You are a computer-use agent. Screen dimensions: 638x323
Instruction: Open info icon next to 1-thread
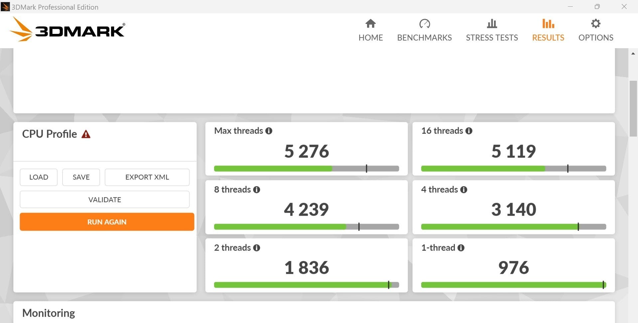click(x=461, y=248)
